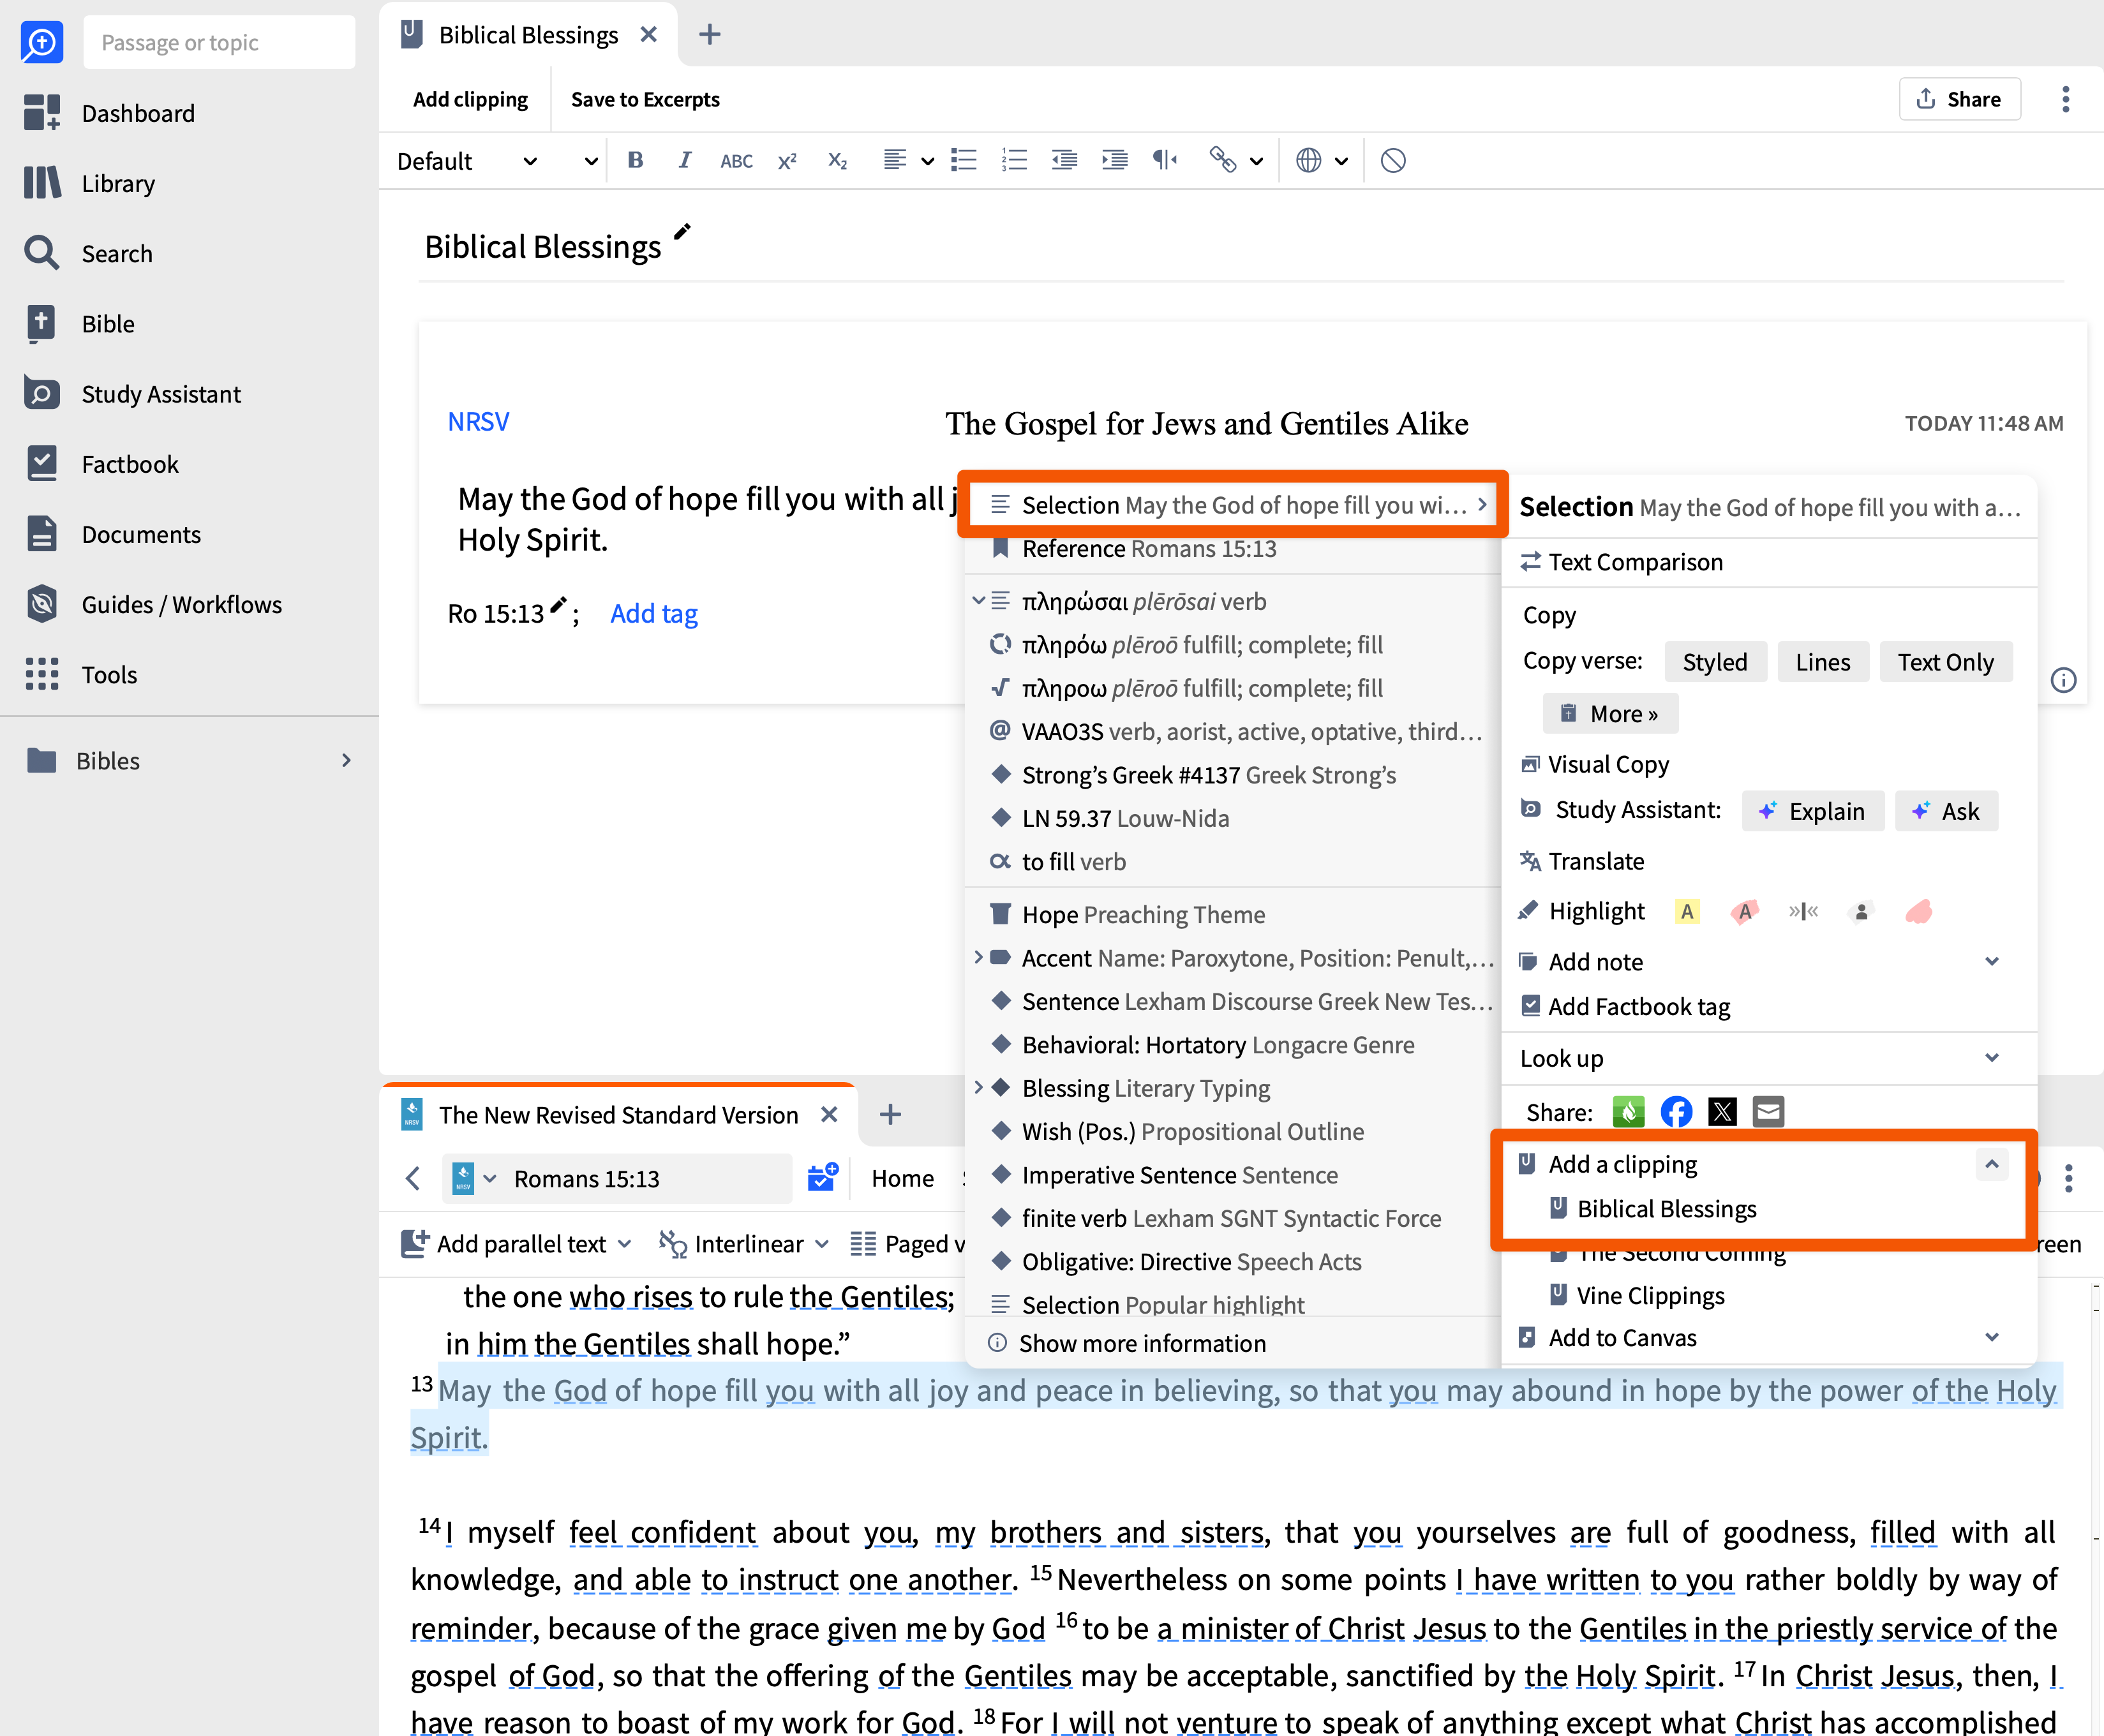Expand the Add note section

1992,961
